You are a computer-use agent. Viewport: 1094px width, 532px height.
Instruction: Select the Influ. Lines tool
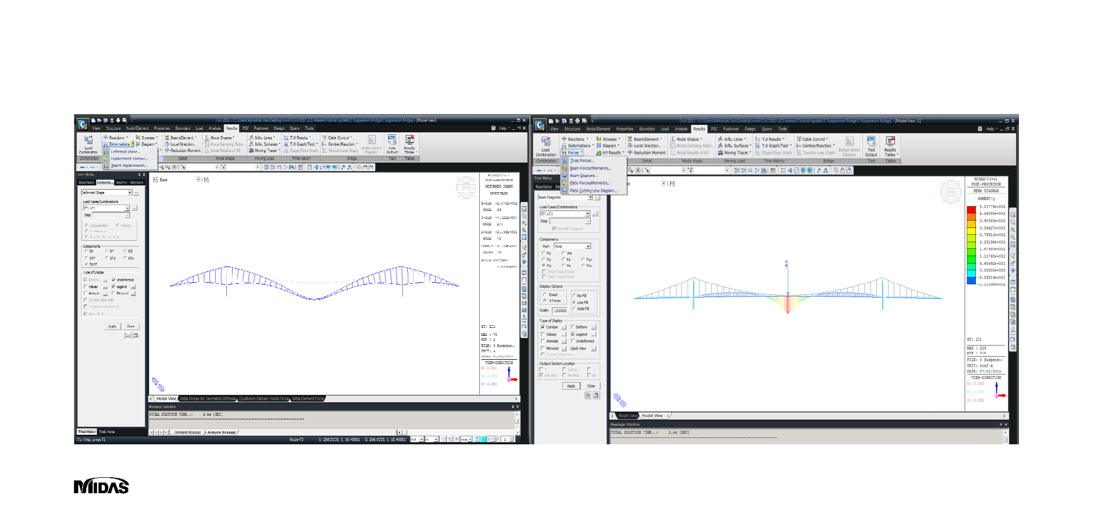[x=734, y=139]
